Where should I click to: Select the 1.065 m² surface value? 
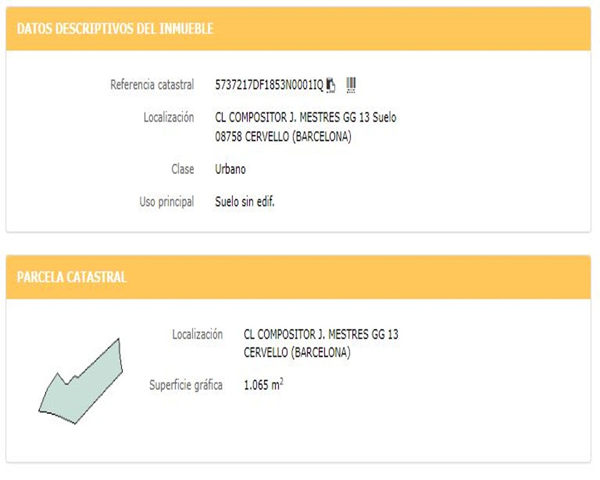point(263,385)
